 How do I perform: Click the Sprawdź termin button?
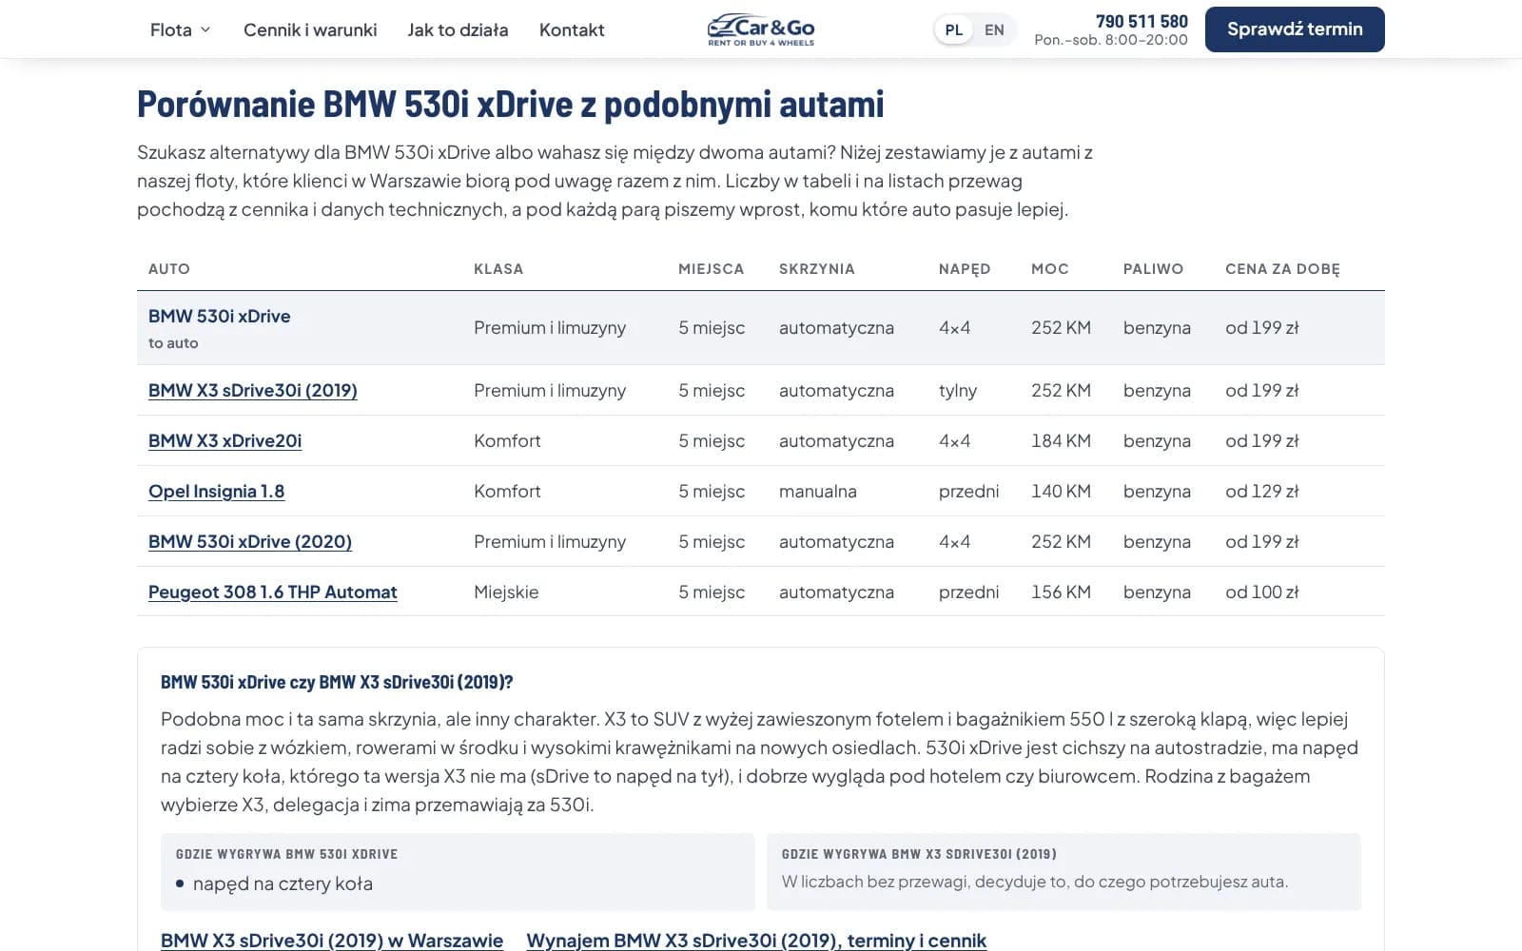1295,29
